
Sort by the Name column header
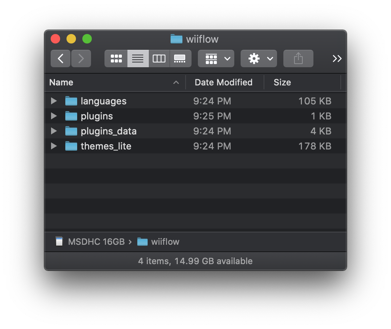pos(115,83)
